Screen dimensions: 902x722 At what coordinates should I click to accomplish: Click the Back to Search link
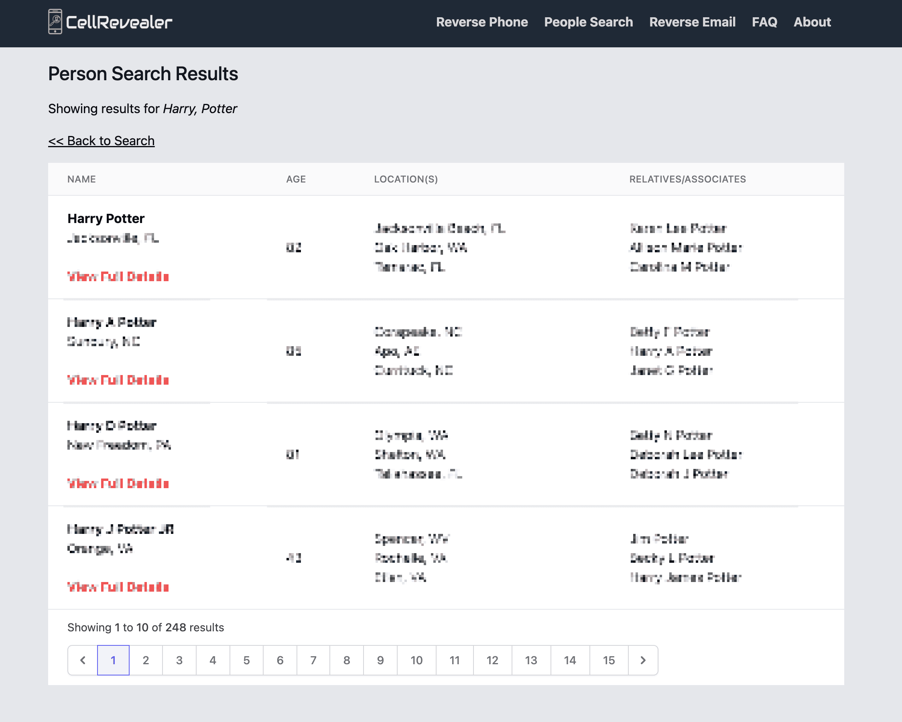[101, 141]
